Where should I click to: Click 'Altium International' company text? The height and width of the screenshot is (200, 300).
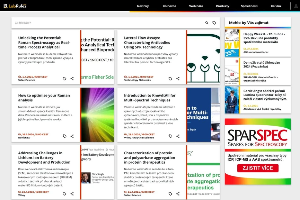tap(256, 52)
